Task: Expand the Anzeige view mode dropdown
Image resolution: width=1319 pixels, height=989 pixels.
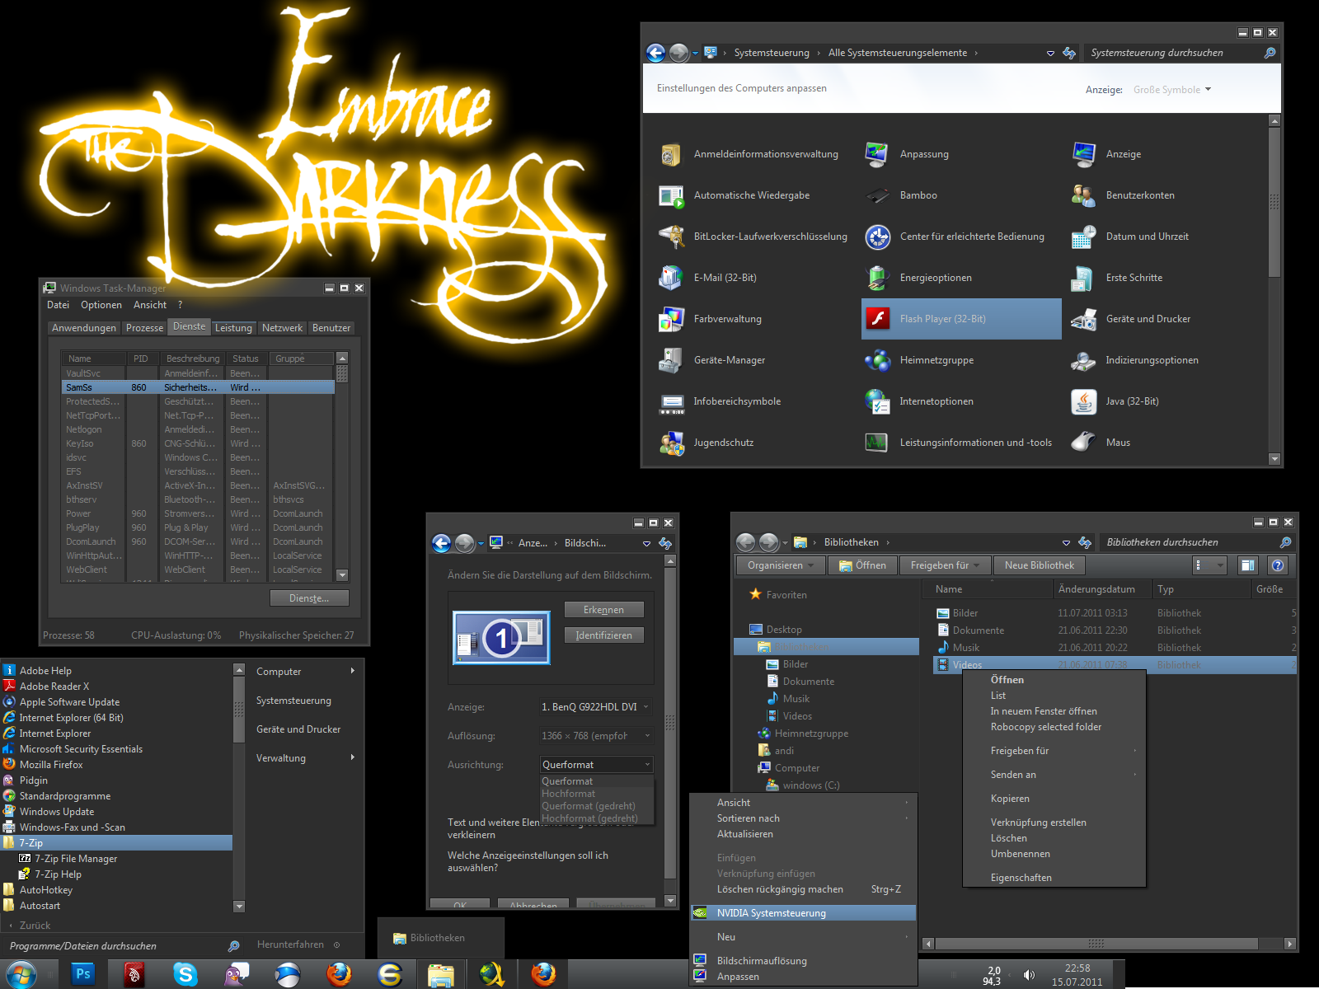Action: pyautogui.click(x=1172, y=90)
